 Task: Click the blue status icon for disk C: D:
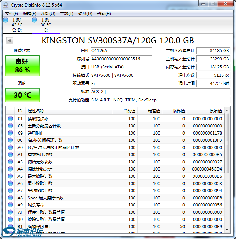[5, 20]
